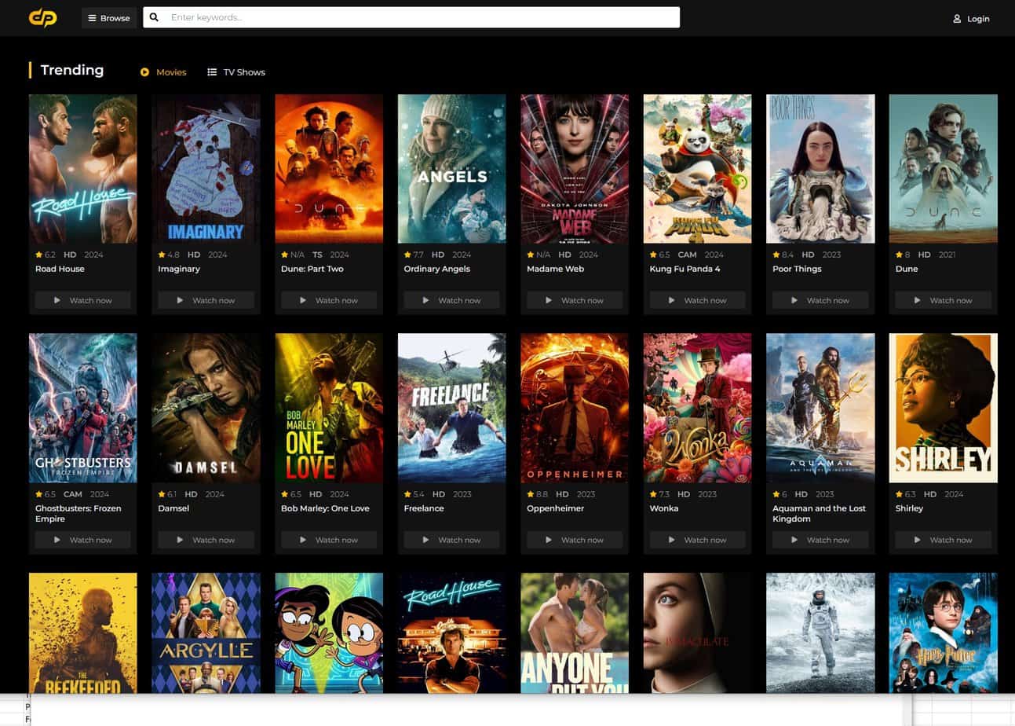Open the Bob Marley One Love poster

[x=329, y=408]
